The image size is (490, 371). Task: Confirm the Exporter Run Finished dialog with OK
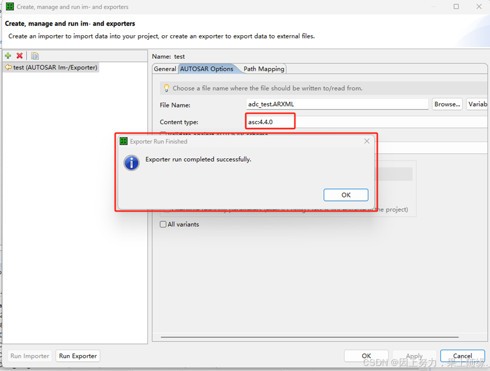click(x=346, y=195)
